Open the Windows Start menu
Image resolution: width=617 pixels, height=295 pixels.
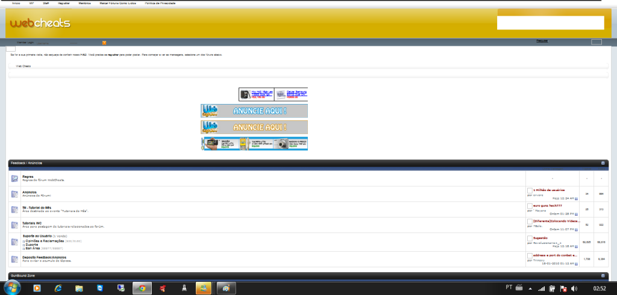13,288
